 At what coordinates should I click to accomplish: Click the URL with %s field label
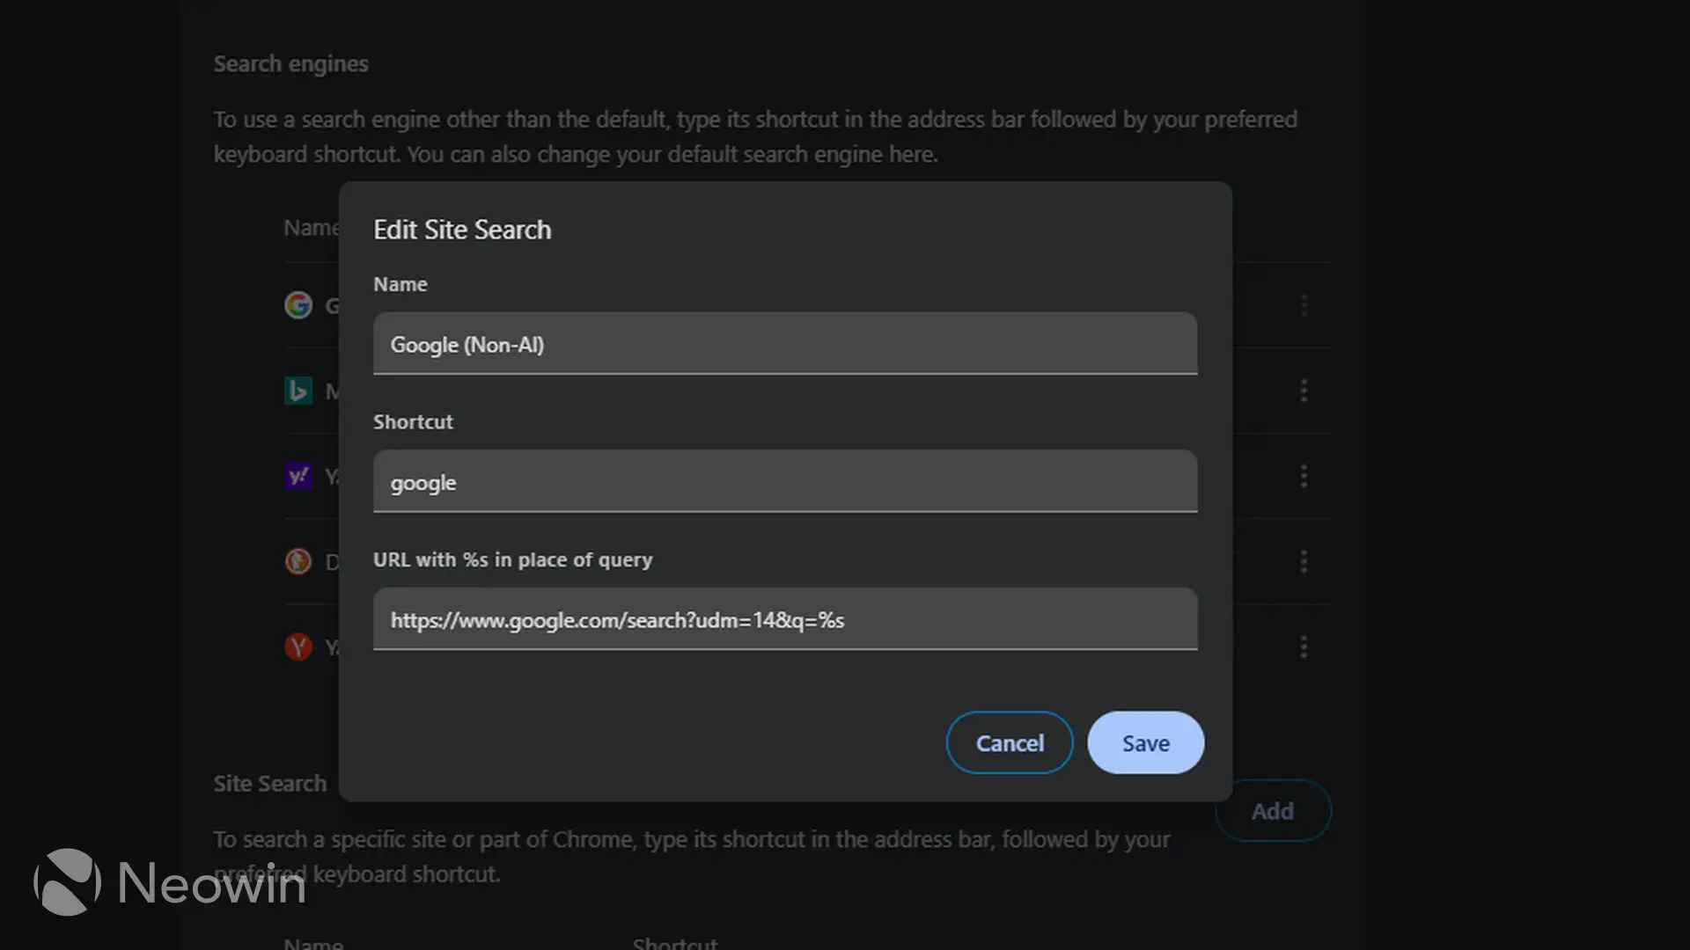512,560
